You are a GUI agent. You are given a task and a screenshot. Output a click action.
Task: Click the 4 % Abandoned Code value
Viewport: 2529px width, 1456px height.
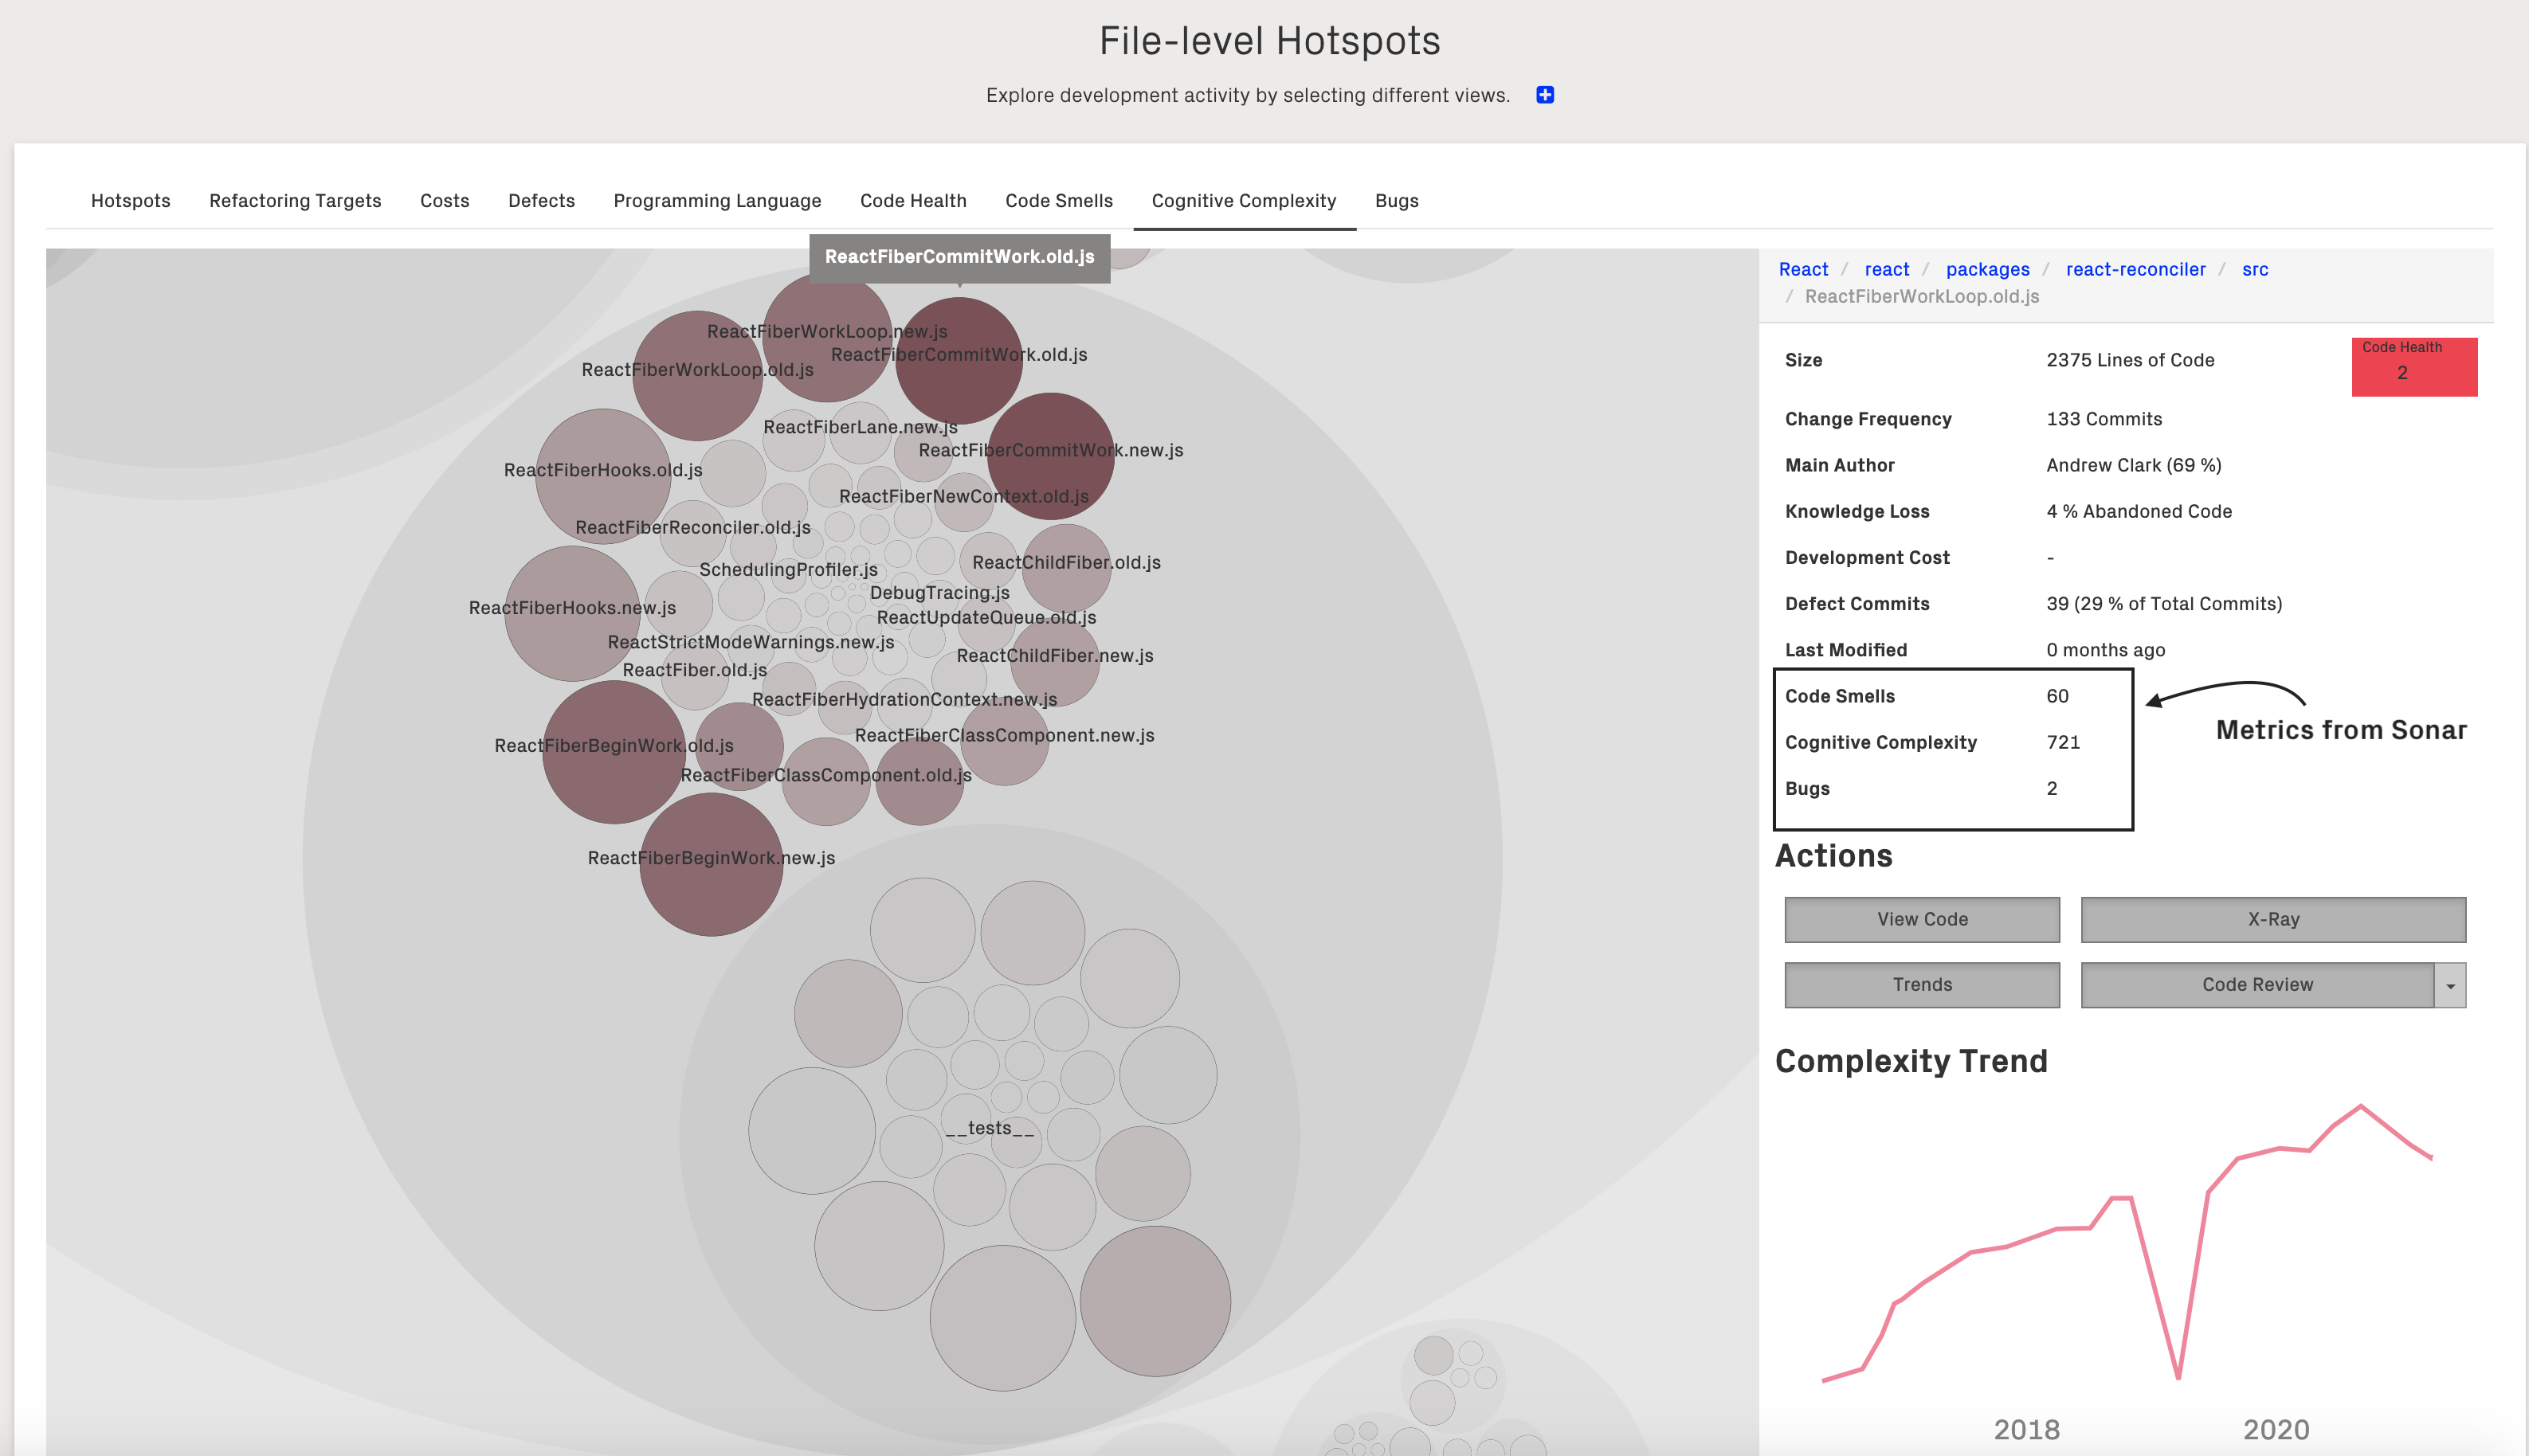click(x=2139, y=511)
